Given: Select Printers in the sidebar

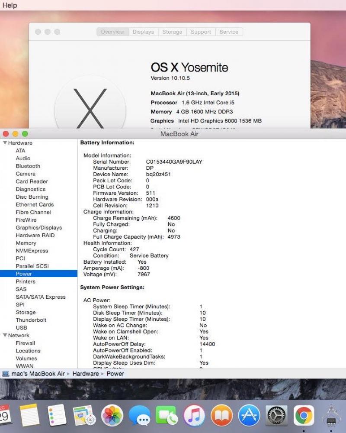Looking at the screenshot, I should [26, 282].
